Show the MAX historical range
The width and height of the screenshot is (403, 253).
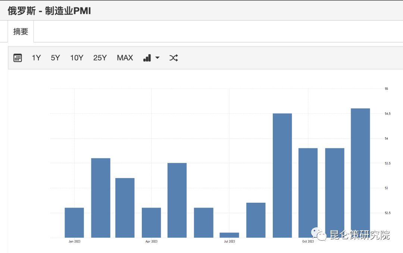125,58
